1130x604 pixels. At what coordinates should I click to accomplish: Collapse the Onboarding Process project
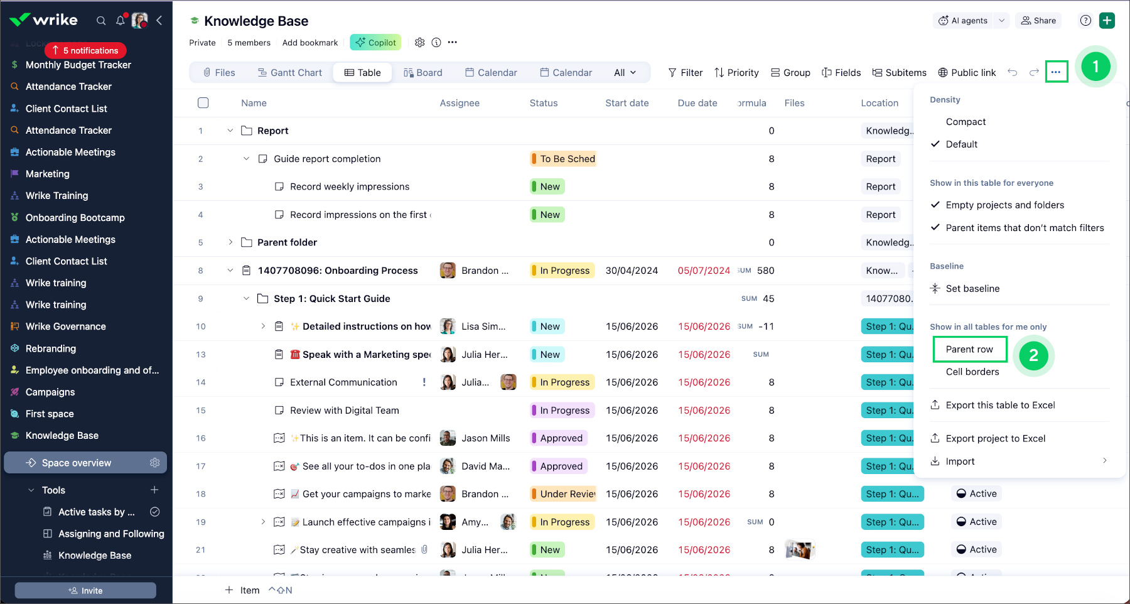(x=230, y=271)
